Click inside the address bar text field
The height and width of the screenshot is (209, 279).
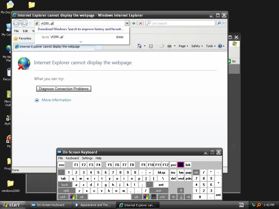[82, 23]
